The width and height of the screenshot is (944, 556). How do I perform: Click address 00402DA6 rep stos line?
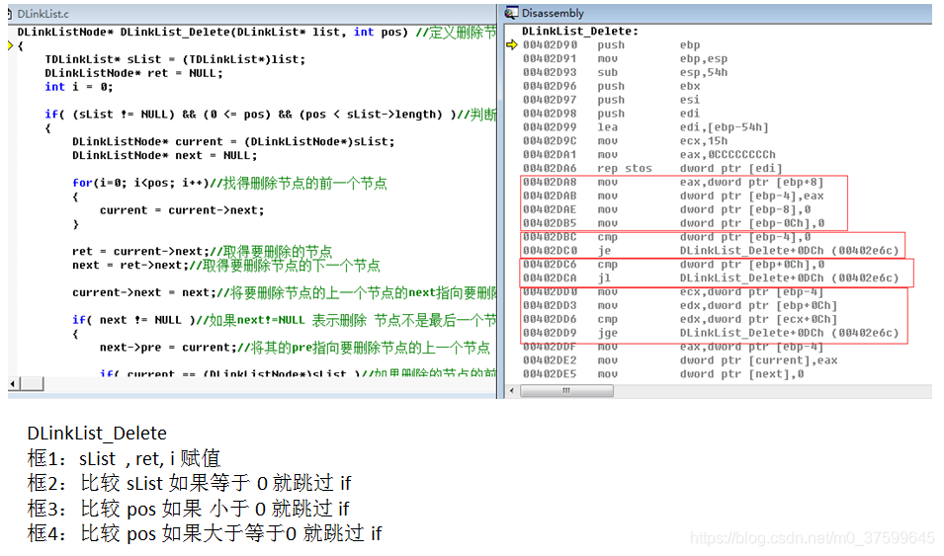[652, 169]
